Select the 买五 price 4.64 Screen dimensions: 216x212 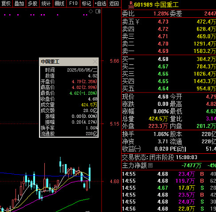coord(163,88)
